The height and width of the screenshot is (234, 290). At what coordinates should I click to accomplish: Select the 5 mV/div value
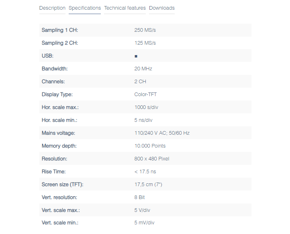point(144,222)
